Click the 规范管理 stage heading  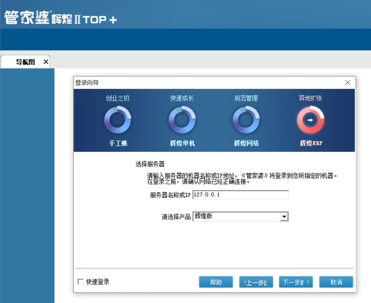pyautogui.click(x=246, y=98)
